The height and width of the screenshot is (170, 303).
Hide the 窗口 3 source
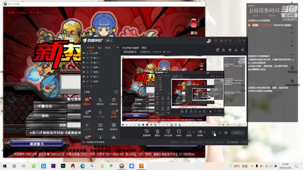click(x=84, y=62)
